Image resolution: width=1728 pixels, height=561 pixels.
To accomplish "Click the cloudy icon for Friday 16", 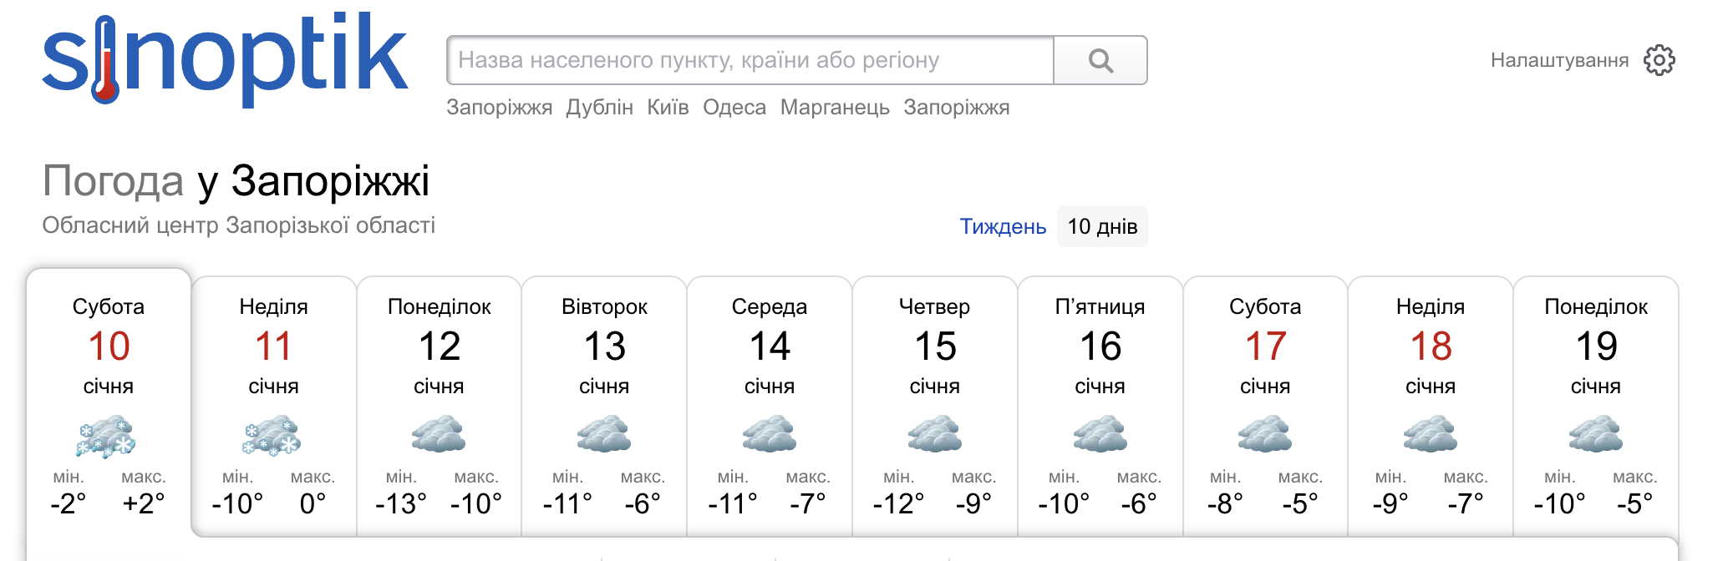I will click(x=1100, y=434).
